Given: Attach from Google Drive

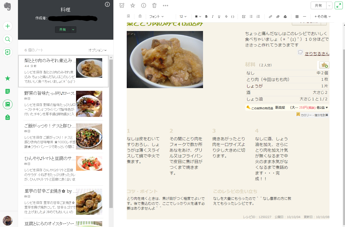Looking at the screenshot, I should tap(285, 17).
